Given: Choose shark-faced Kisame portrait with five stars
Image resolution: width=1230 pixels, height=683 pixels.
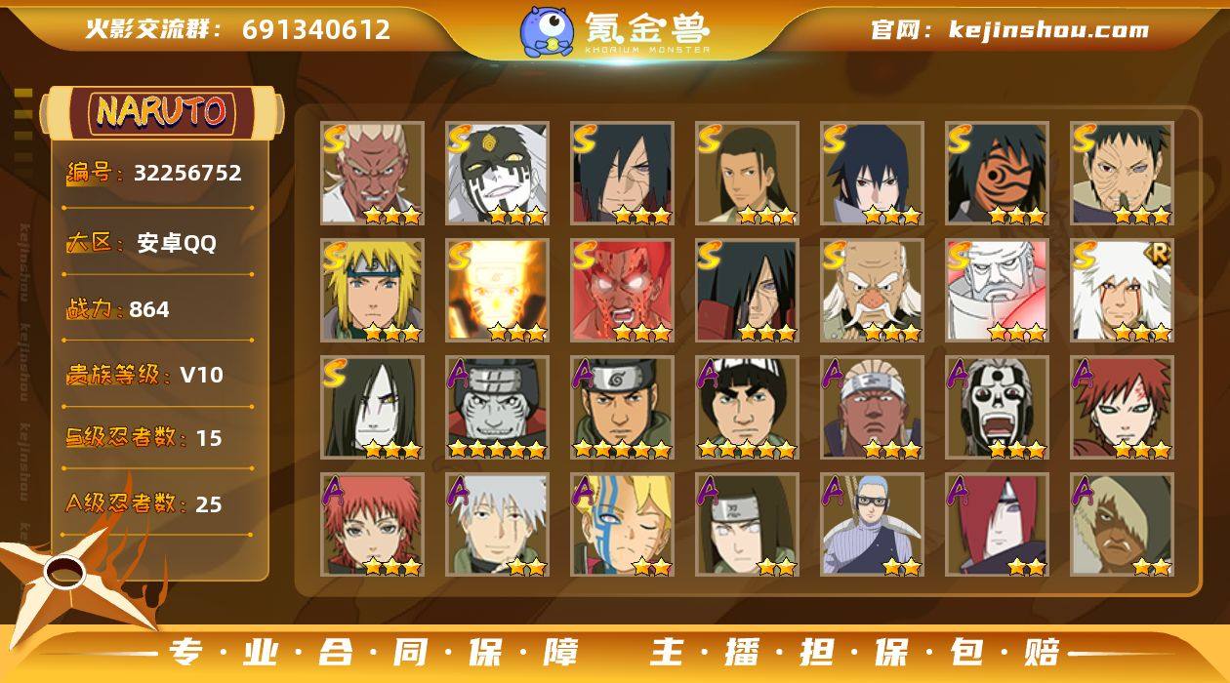Looking at the screenshot, I should pos(497,407).
